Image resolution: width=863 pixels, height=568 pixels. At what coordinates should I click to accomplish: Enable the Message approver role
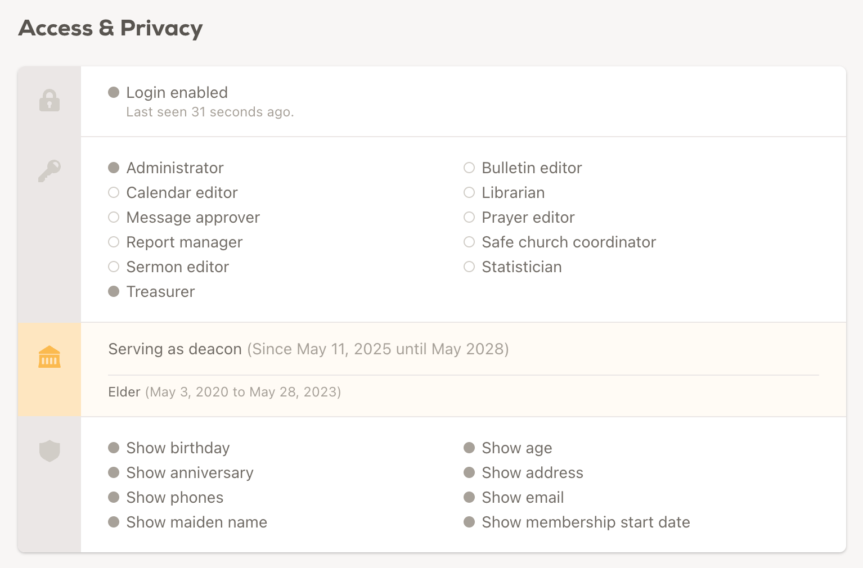click(114, 217)
